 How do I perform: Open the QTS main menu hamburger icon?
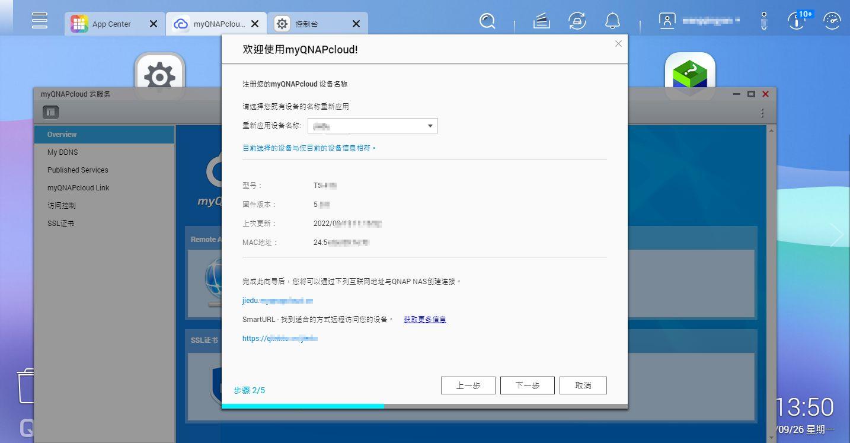40,20
